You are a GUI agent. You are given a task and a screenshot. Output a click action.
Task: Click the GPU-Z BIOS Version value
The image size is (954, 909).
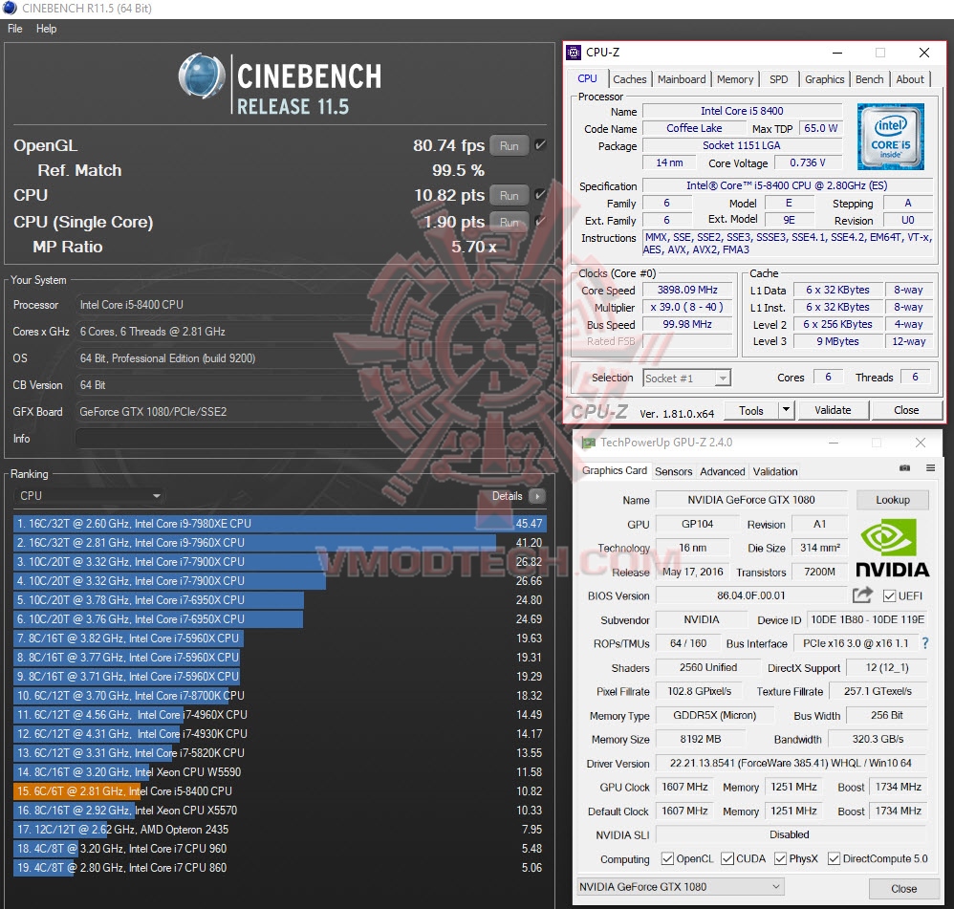pos(750,595)
